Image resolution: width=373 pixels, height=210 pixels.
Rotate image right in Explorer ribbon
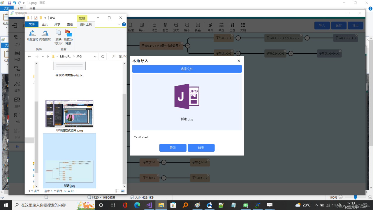click(45, 35)
